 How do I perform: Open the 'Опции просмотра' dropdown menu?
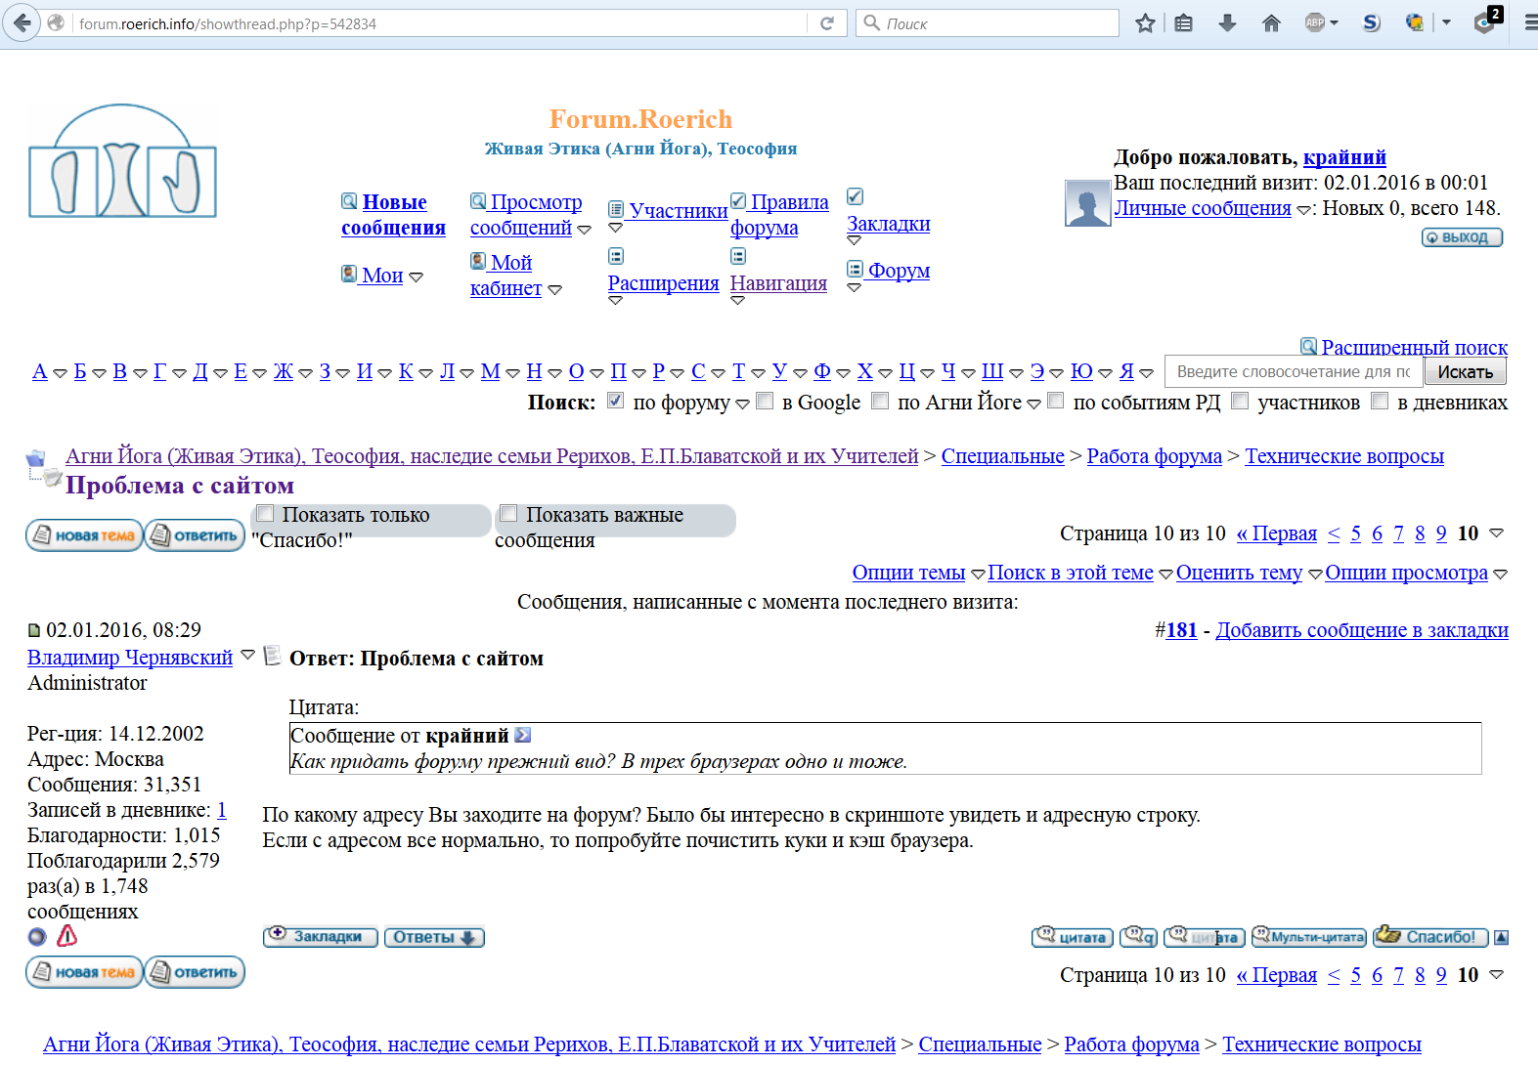(1406, 573)
